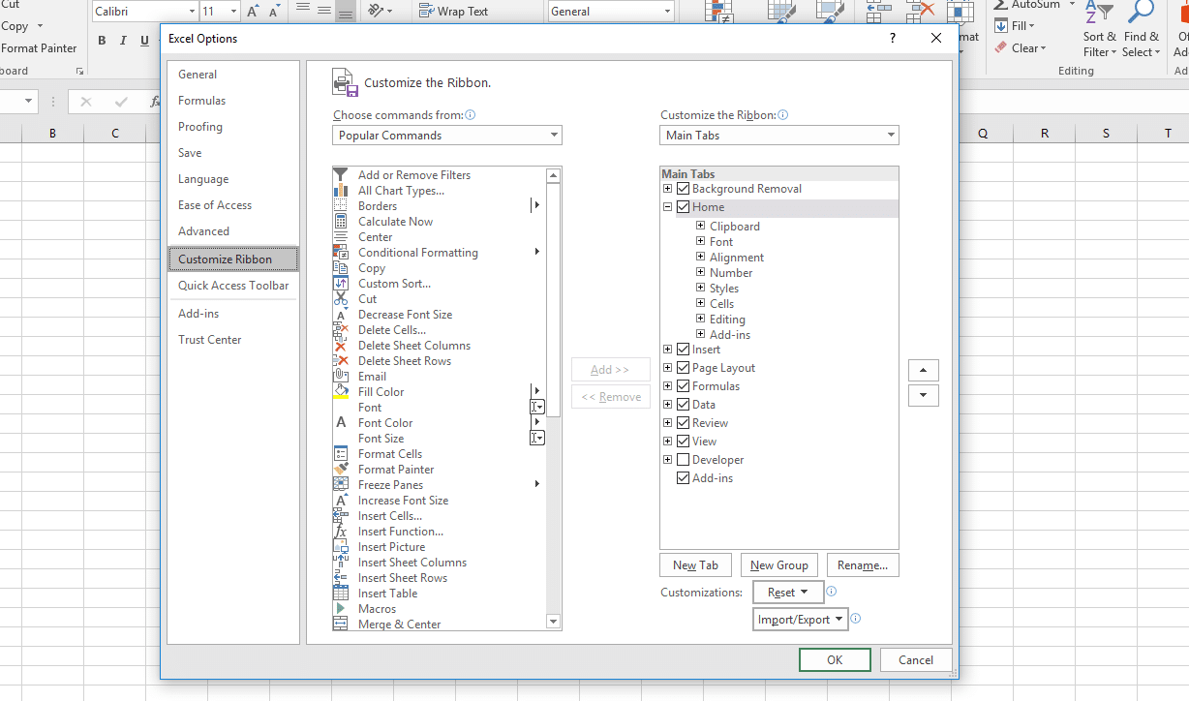Click the OK button
This screenshot has width=1189, height=701.
(x=835, y=660)
